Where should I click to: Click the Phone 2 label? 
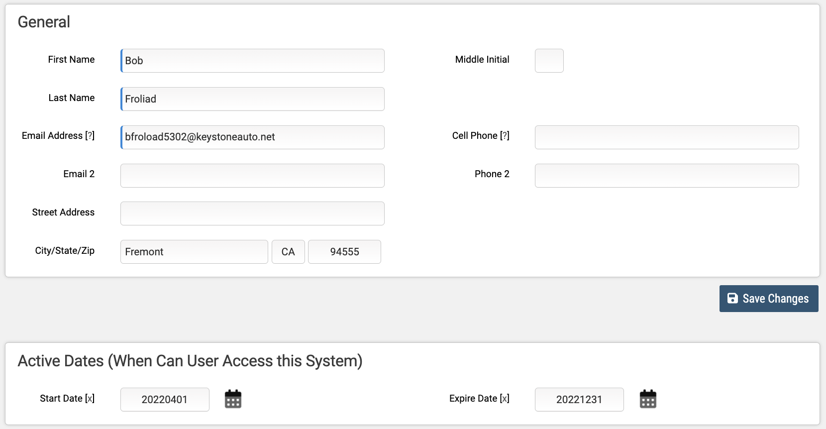pos(492,174)
